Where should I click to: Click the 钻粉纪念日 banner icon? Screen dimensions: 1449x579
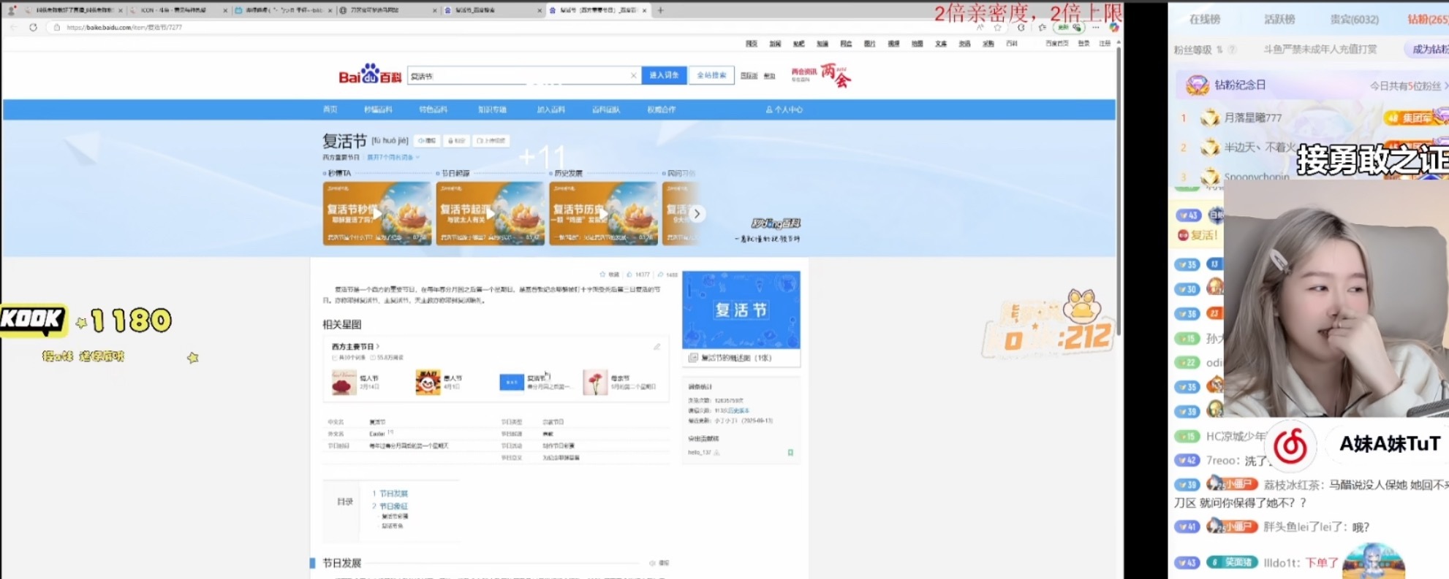tap(1197, 85)
